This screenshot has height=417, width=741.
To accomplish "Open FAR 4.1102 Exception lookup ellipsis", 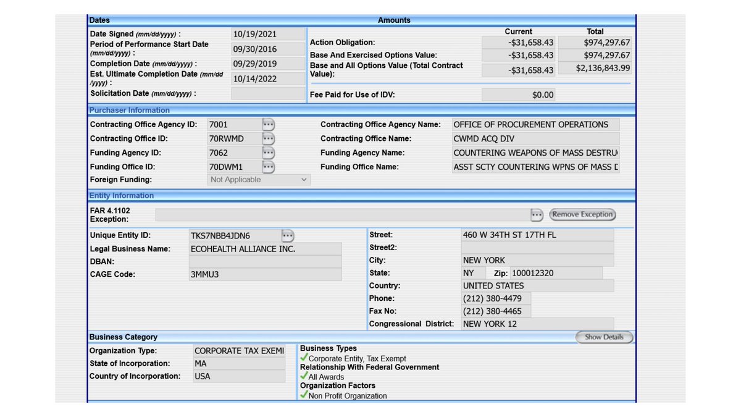I will coord(537,214).
